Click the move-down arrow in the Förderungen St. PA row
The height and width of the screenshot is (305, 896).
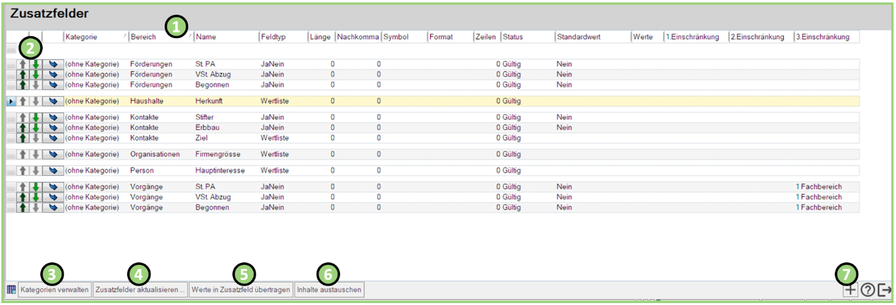[36, 64]
